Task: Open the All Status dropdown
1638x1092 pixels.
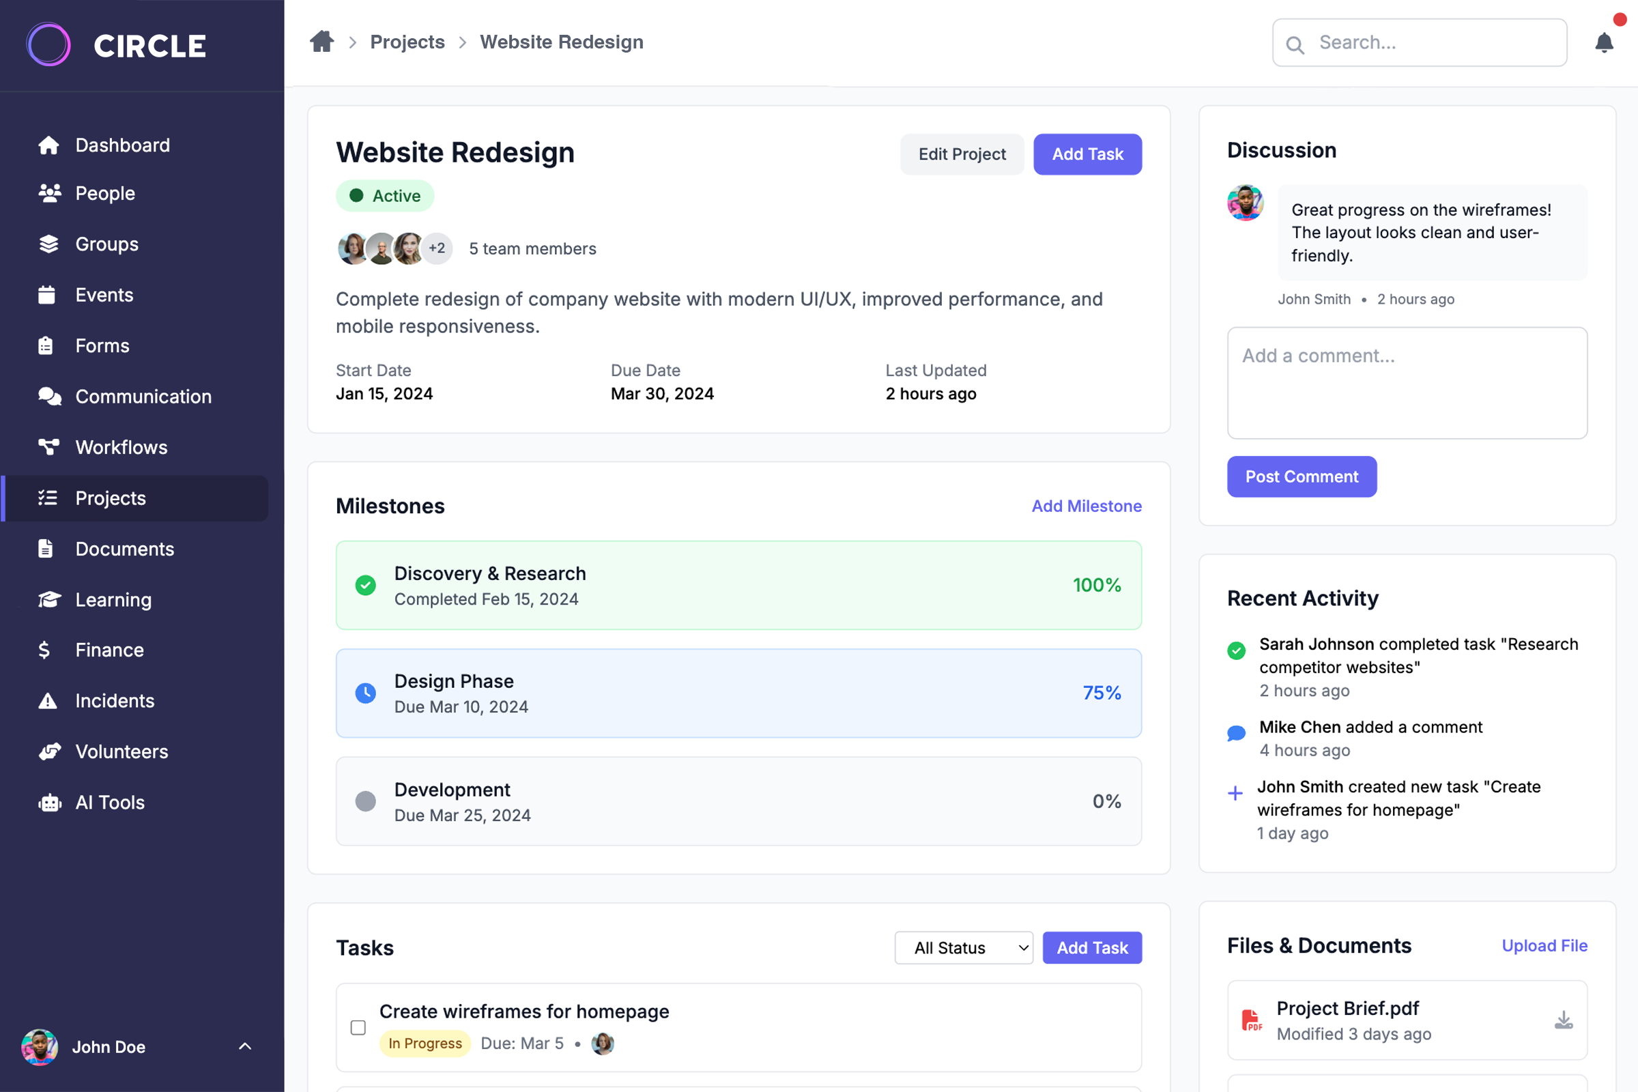Action: point(963,948)
